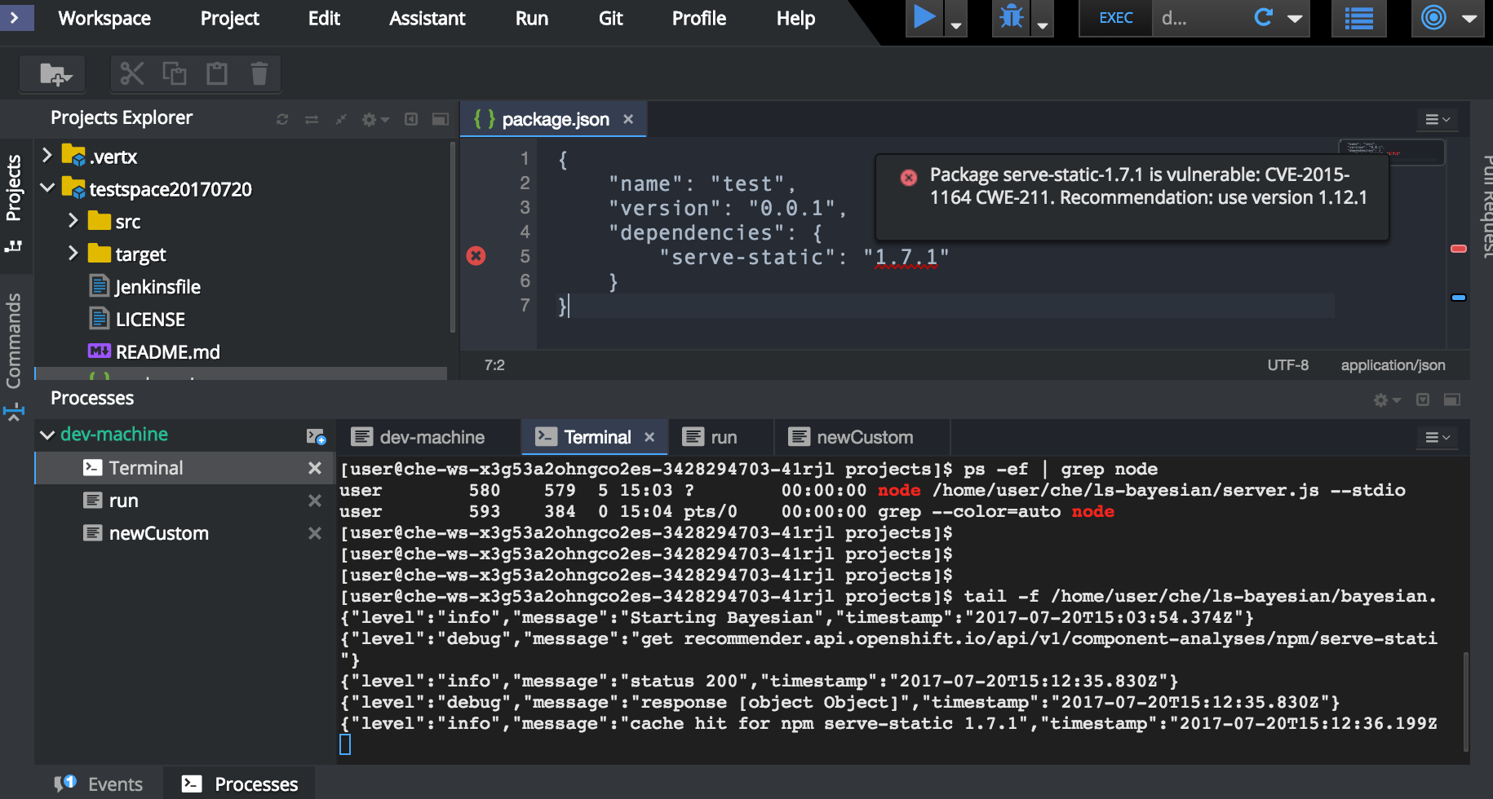Switch to the newCustom tab
Screen dimensions: 1493x799
point(863,437)
